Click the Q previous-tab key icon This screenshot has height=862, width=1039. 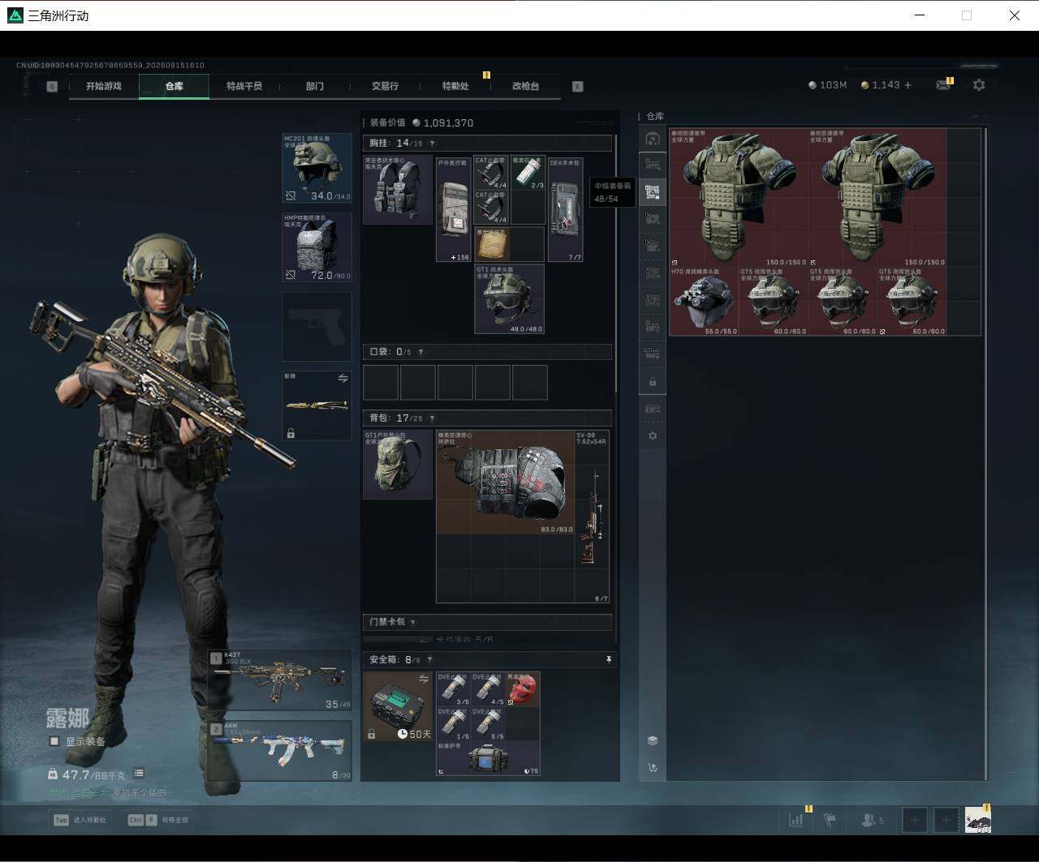pyautogui.click(x=52, y=86)
